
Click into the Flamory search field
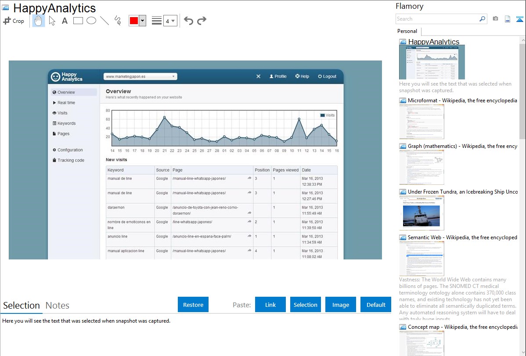click(x=437, y=19)
